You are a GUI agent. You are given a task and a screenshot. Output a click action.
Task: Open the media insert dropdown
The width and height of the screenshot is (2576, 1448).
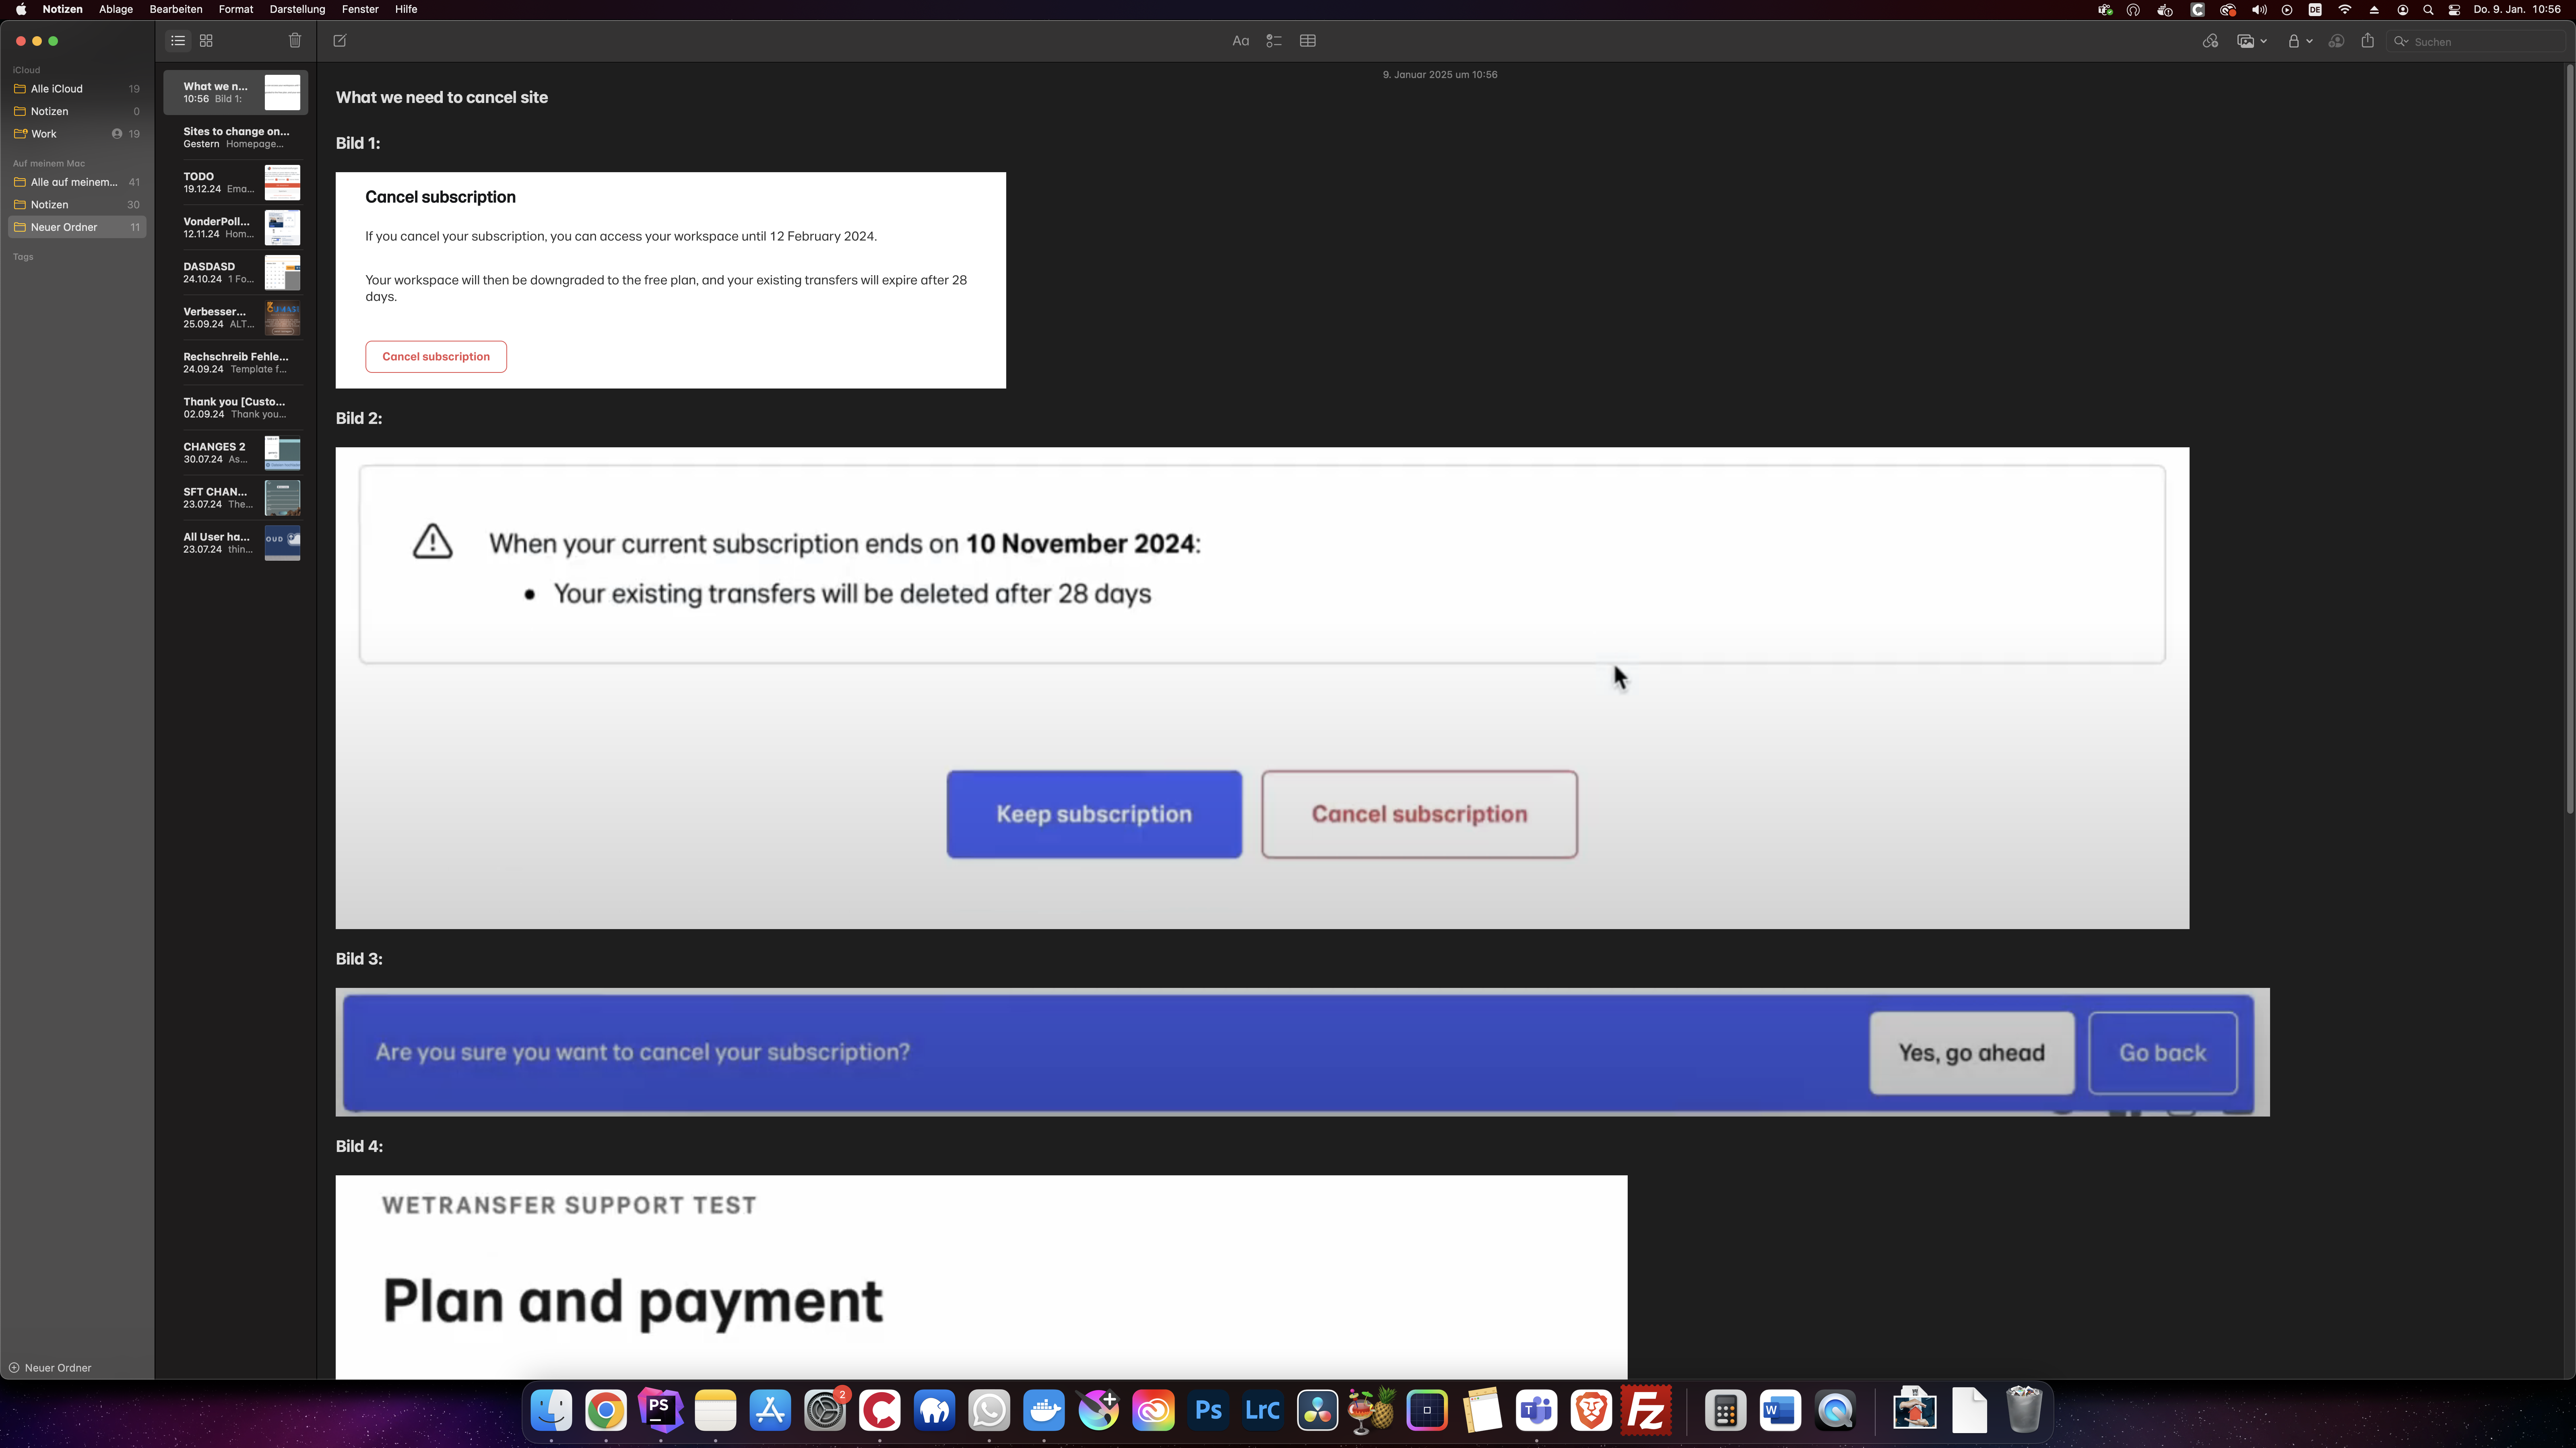(x=2252, y=41)
